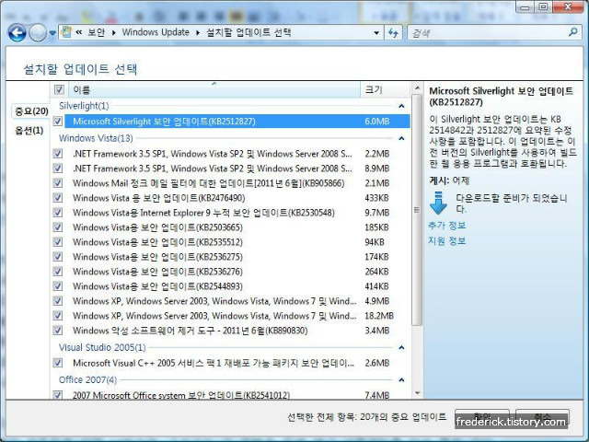Uncheck Visual C++ 2005 SP1 redistributable update
Image resolution: width=589 pixels, height=442 pixels.
(x=58, y=363)
